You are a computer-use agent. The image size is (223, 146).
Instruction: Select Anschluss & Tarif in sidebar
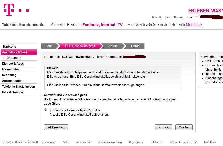(x=15, y=52)
